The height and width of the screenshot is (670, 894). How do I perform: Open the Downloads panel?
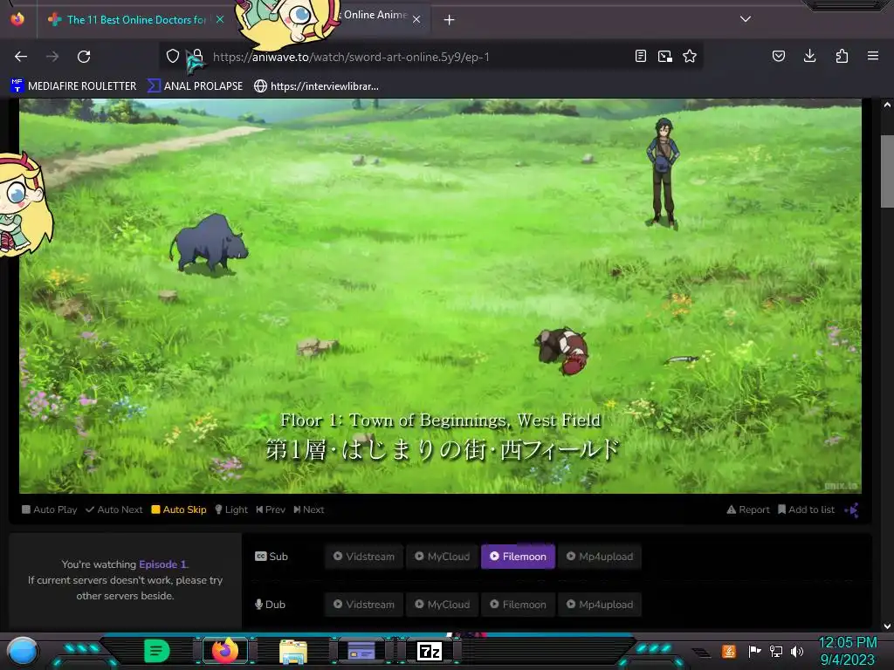coord(809,57)
